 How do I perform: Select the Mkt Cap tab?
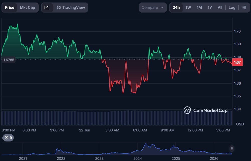click(x=27, y=8)
